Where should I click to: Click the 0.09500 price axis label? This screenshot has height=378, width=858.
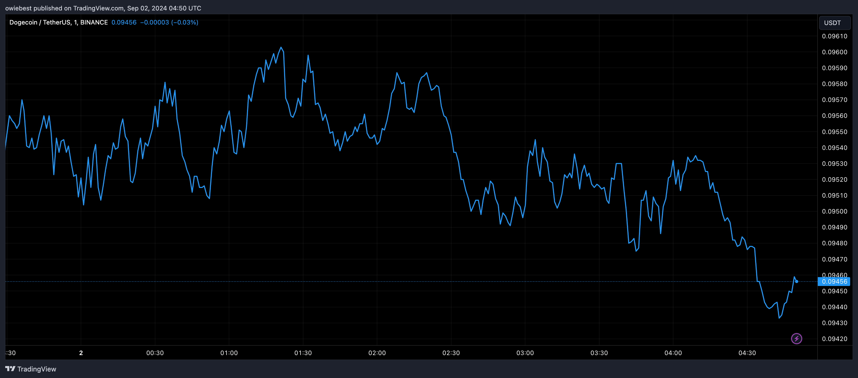point(834,211)
